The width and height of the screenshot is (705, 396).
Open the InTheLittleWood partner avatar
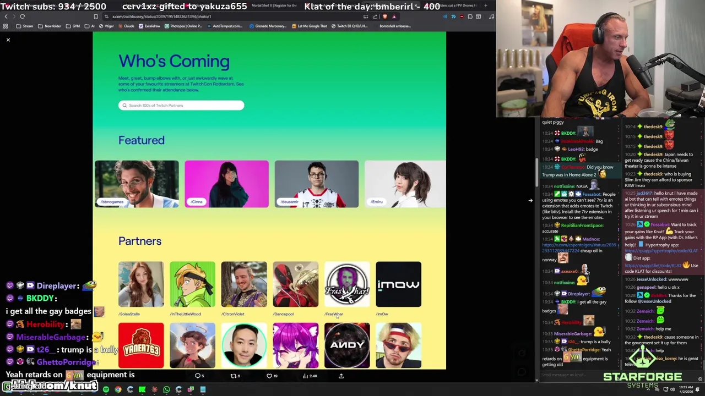[x=192, y=284]
